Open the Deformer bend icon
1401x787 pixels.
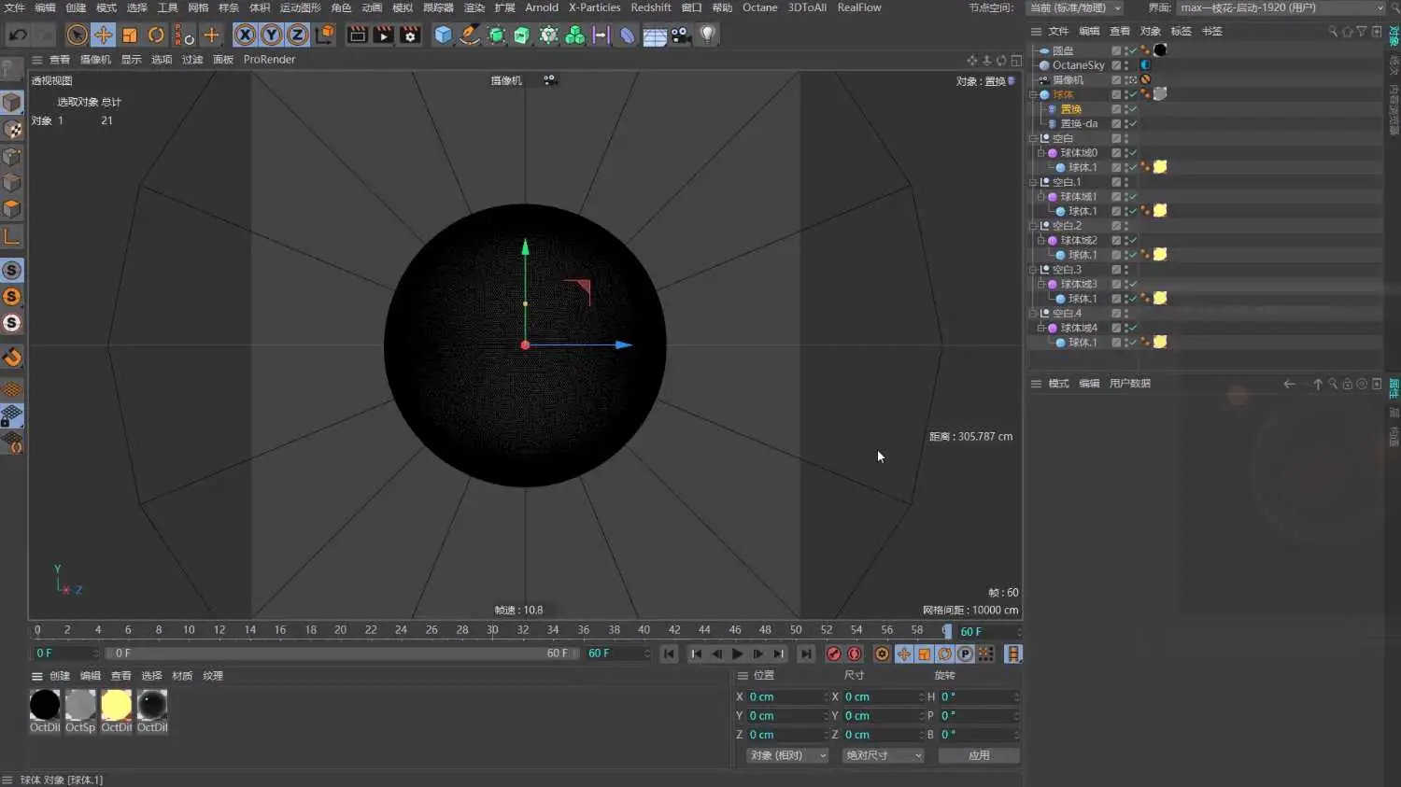[x=627, y=35]
